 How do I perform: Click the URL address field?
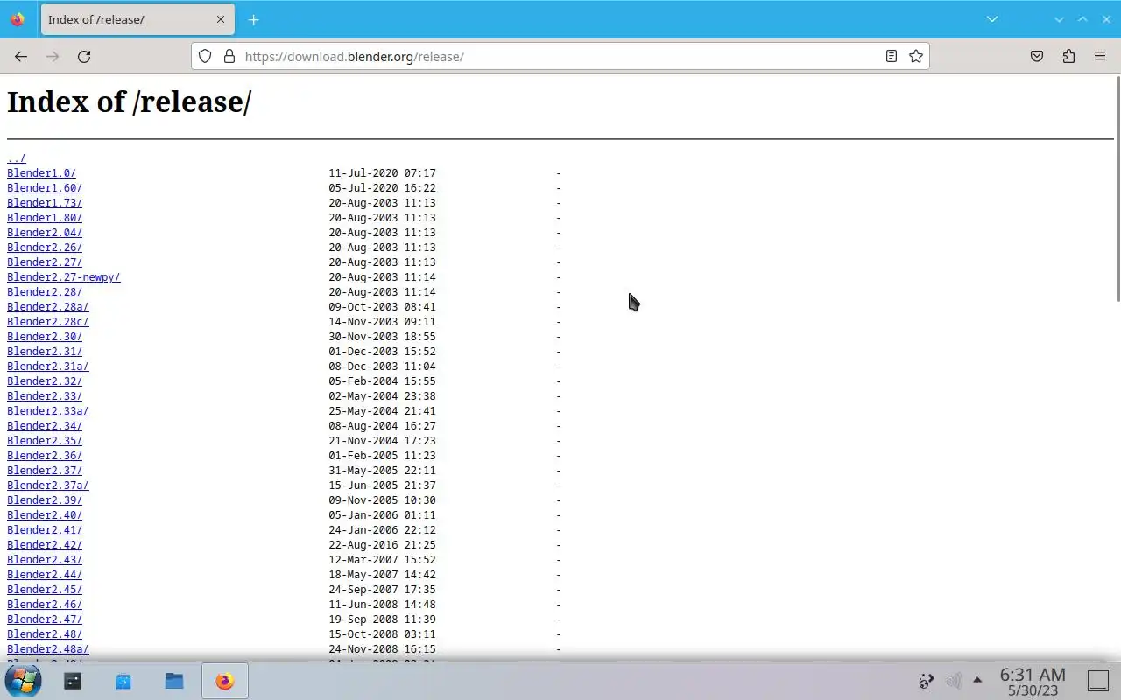tap(560, 56)
